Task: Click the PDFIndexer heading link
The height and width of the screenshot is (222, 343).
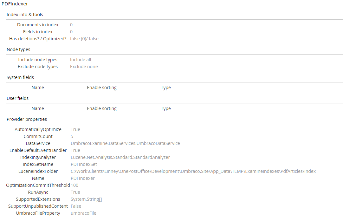Action: 15,4
